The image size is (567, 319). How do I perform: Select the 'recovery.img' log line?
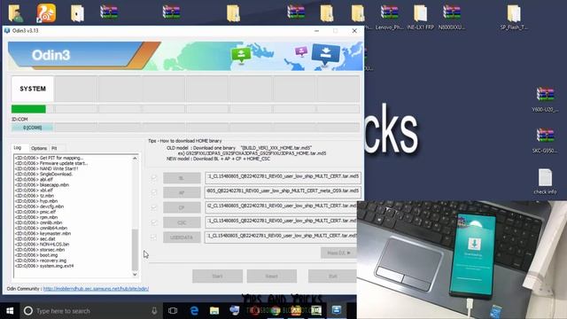(x=41, y=261)
